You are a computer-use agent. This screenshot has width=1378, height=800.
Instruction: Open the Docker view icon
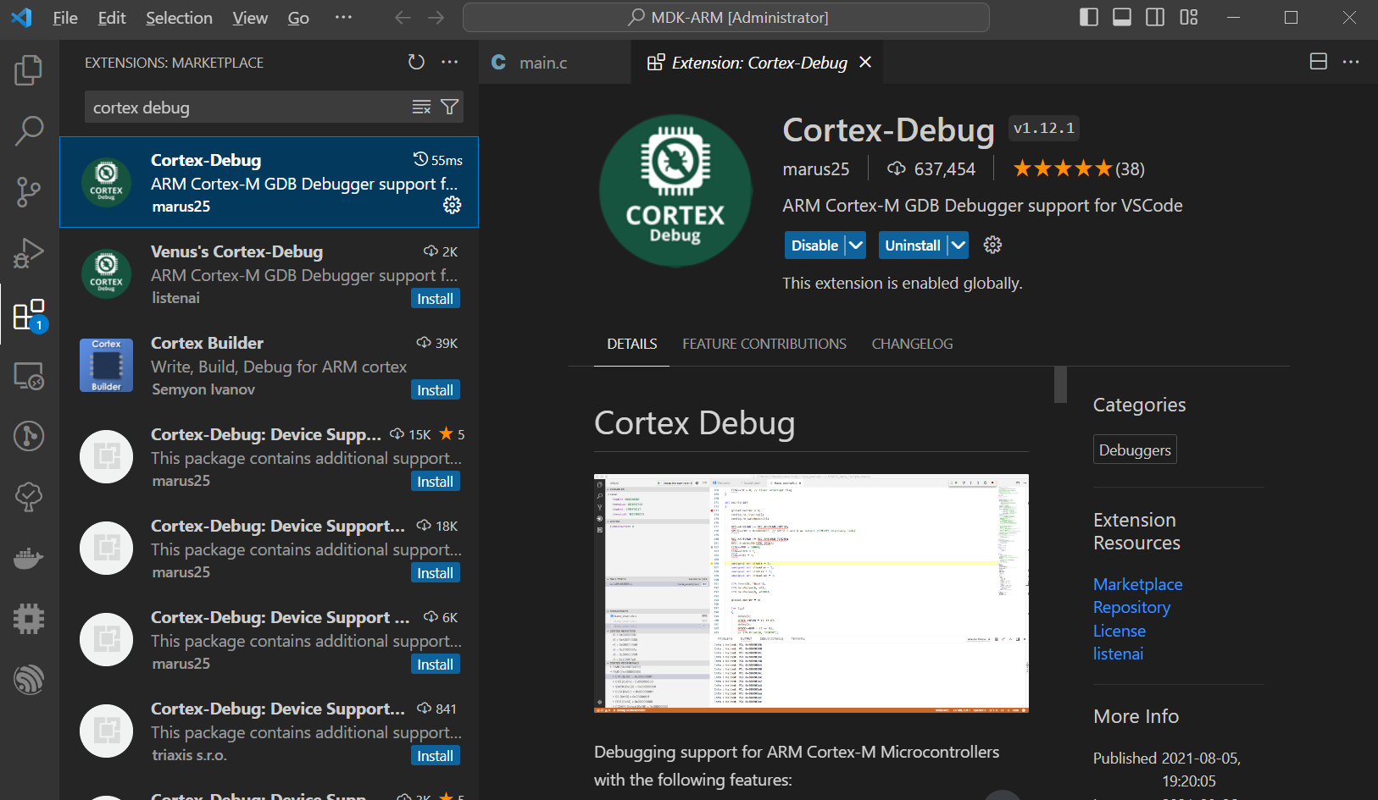(x=29, y=558)
